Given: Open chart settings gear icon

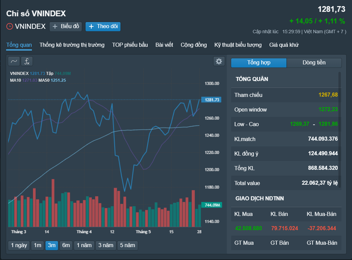Looking at the screenshot, I should coord(219,61).
